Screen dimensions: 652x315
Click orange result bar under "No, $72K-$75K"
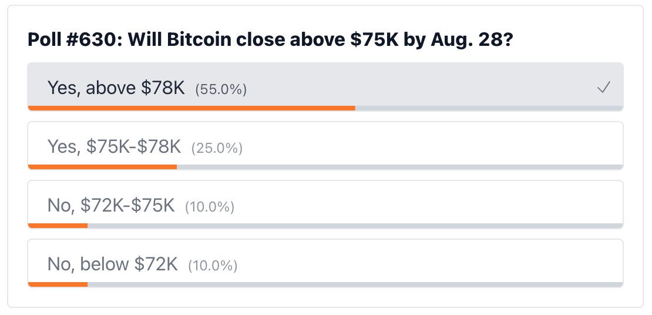point(58,226)
